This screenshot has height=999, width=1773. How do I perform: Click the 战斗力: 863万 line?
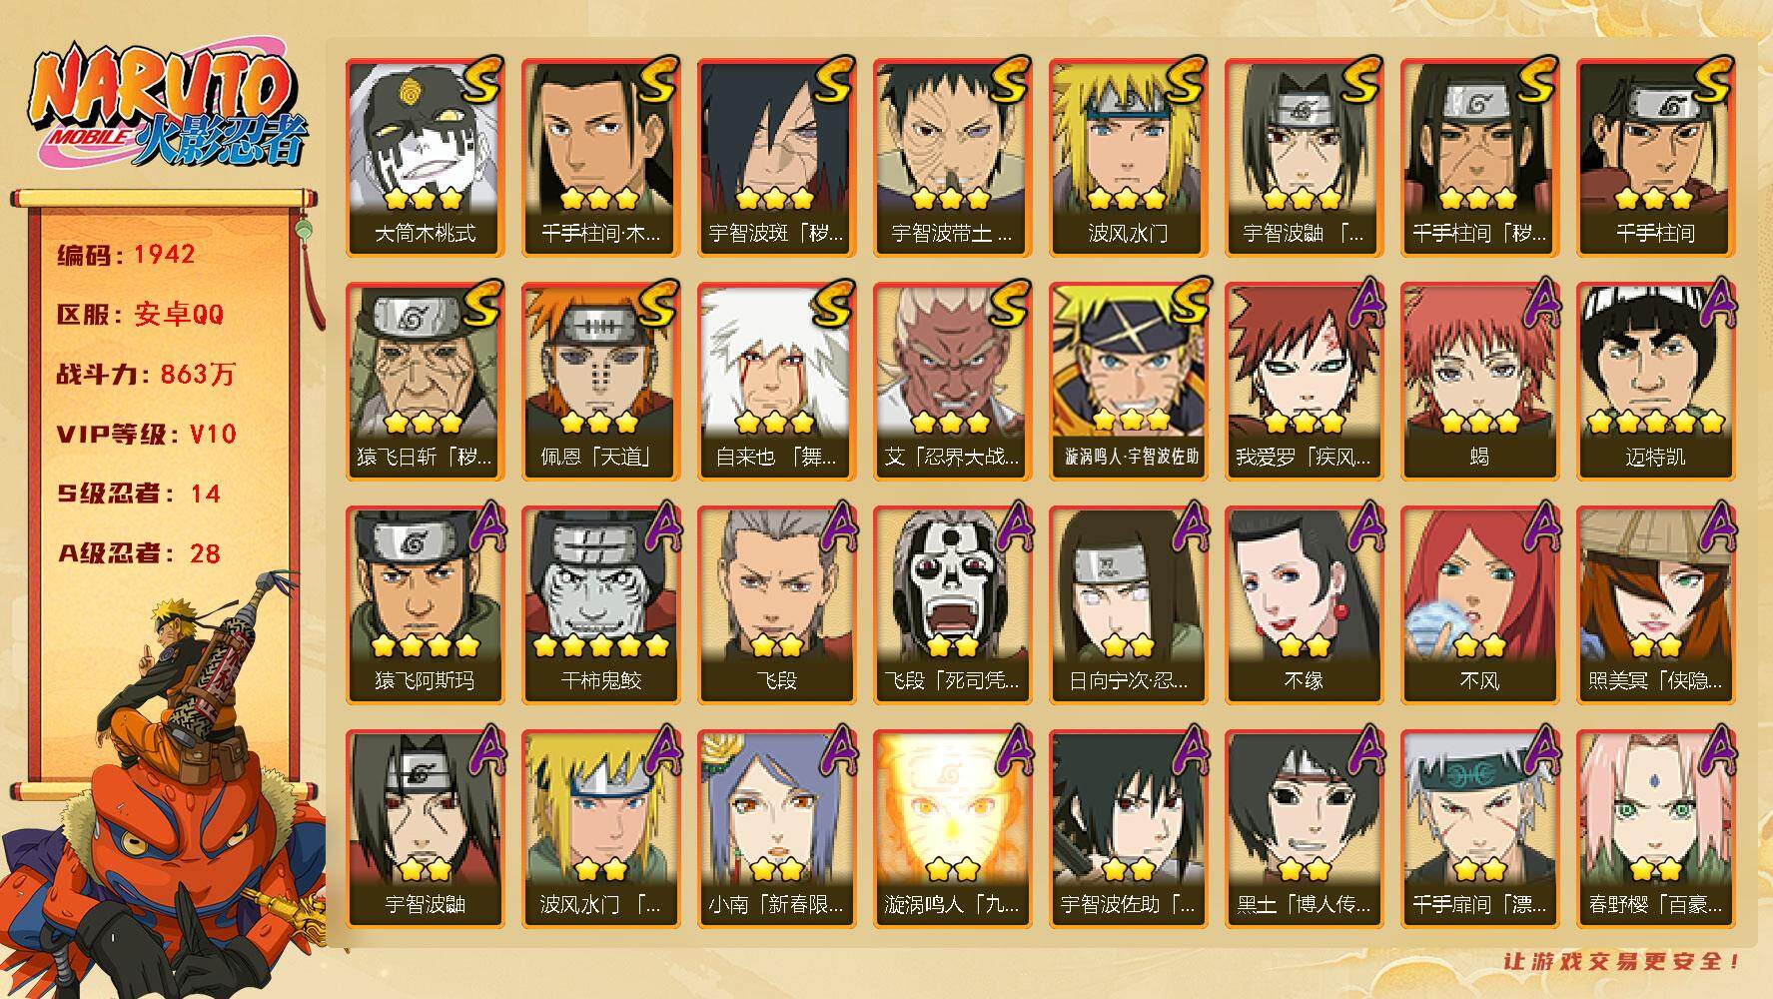tap(146, 375)
